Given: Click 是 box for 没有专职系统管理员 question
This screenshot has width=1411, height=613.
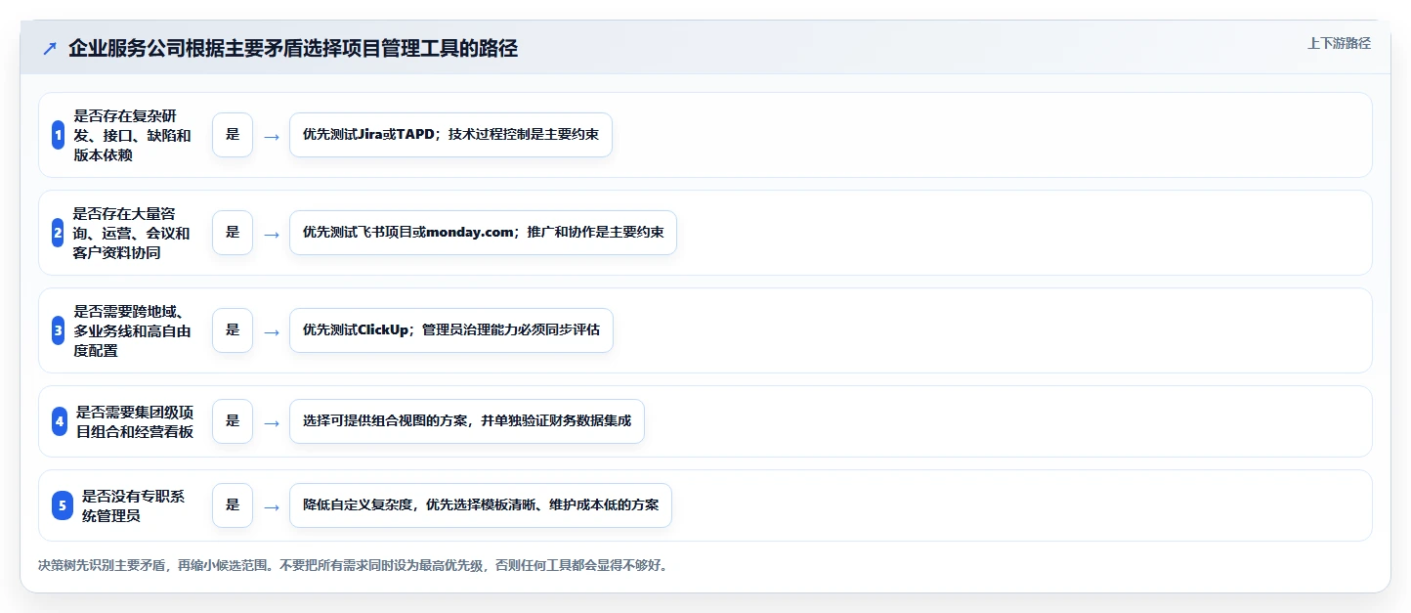Looking at the screenshot, I should point(233,505).
